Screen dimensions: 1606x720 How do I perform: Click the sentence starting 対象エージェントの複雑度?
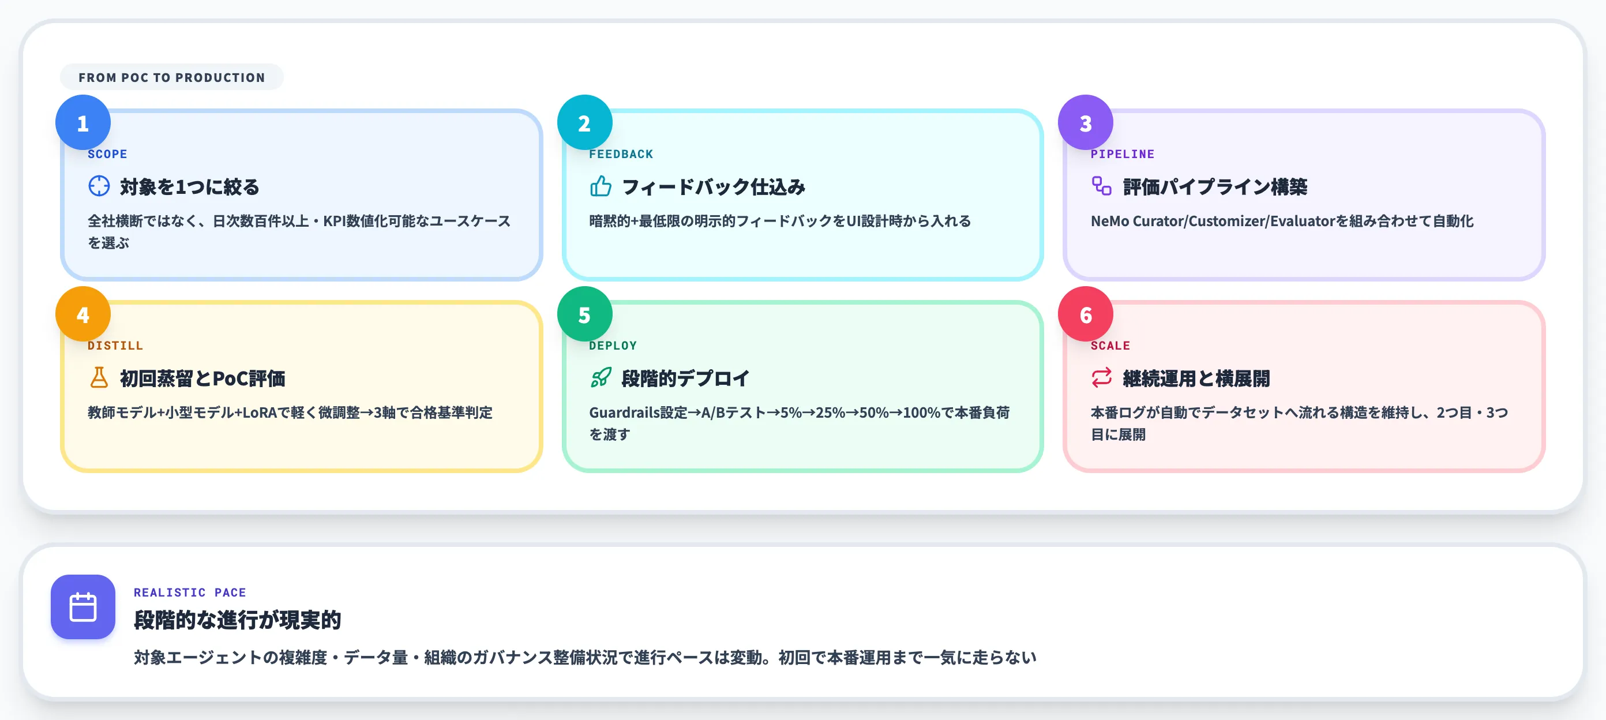585,657
